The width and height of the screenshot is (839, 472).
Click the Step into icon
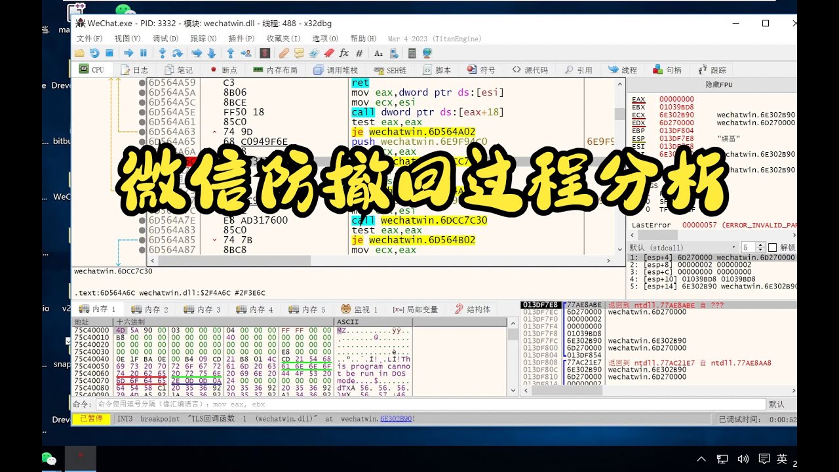[162, 53]
